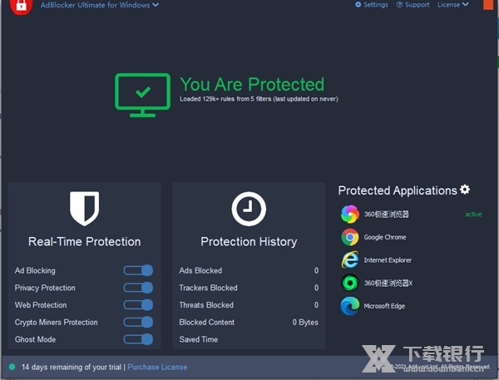Toggle Crypto Miners Protection switch
The image size is (499, 380).
click(x=138, y=322)
